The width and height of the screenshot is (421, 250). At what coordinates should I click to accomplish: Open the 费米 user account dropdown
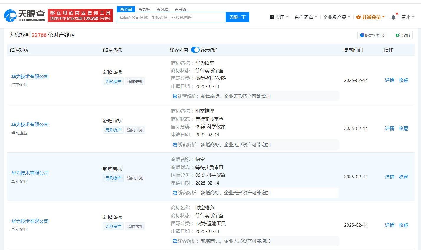tap(408, 17)
